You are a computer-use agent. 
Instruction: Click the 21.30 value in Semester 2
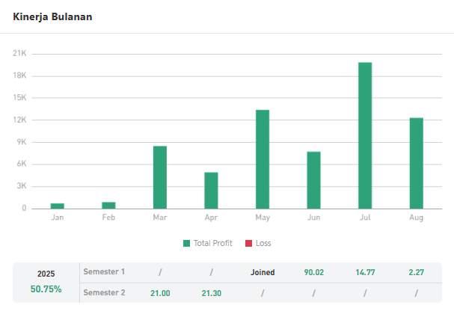(212, 293)
